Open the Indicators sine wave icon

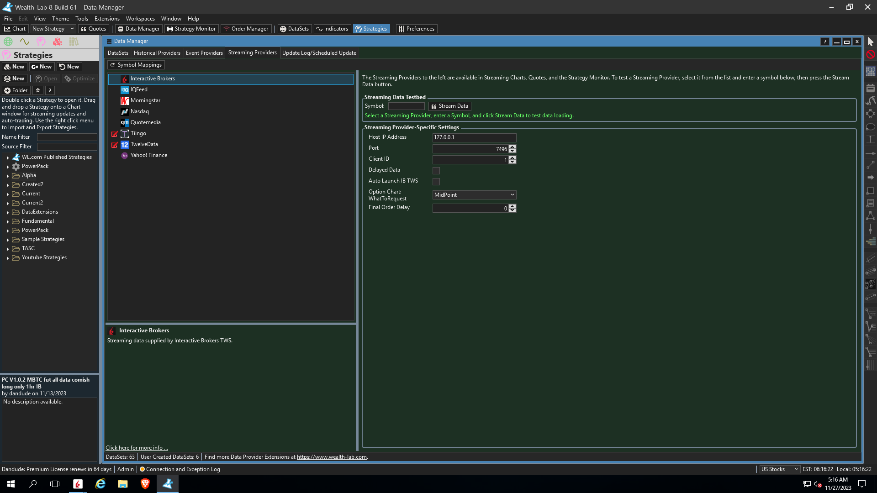pos(24,42)
